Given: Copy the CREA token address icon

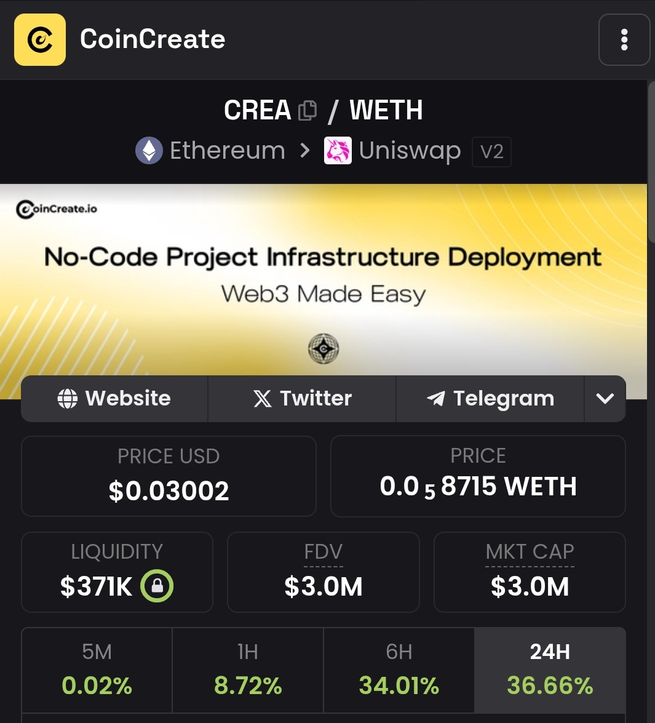Looking at the screenshot, I should pos(308,111).
